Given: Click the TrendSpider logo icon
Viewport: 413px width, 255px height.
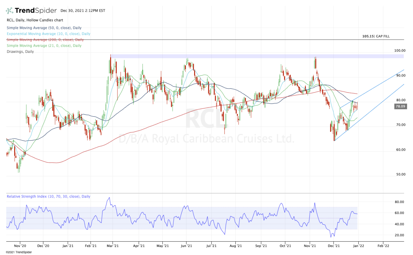Looking at the screenshot, I should click(10, 10).
